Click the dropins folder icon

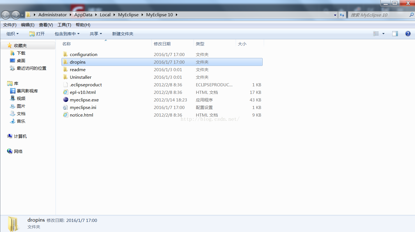pos(65,62)
